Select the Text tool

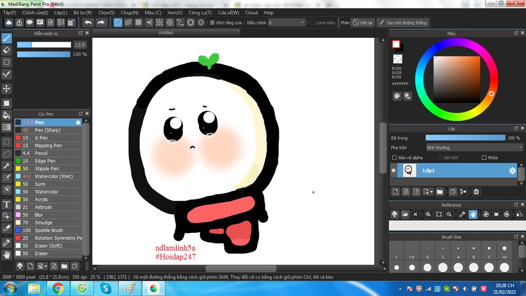[6, 204]
